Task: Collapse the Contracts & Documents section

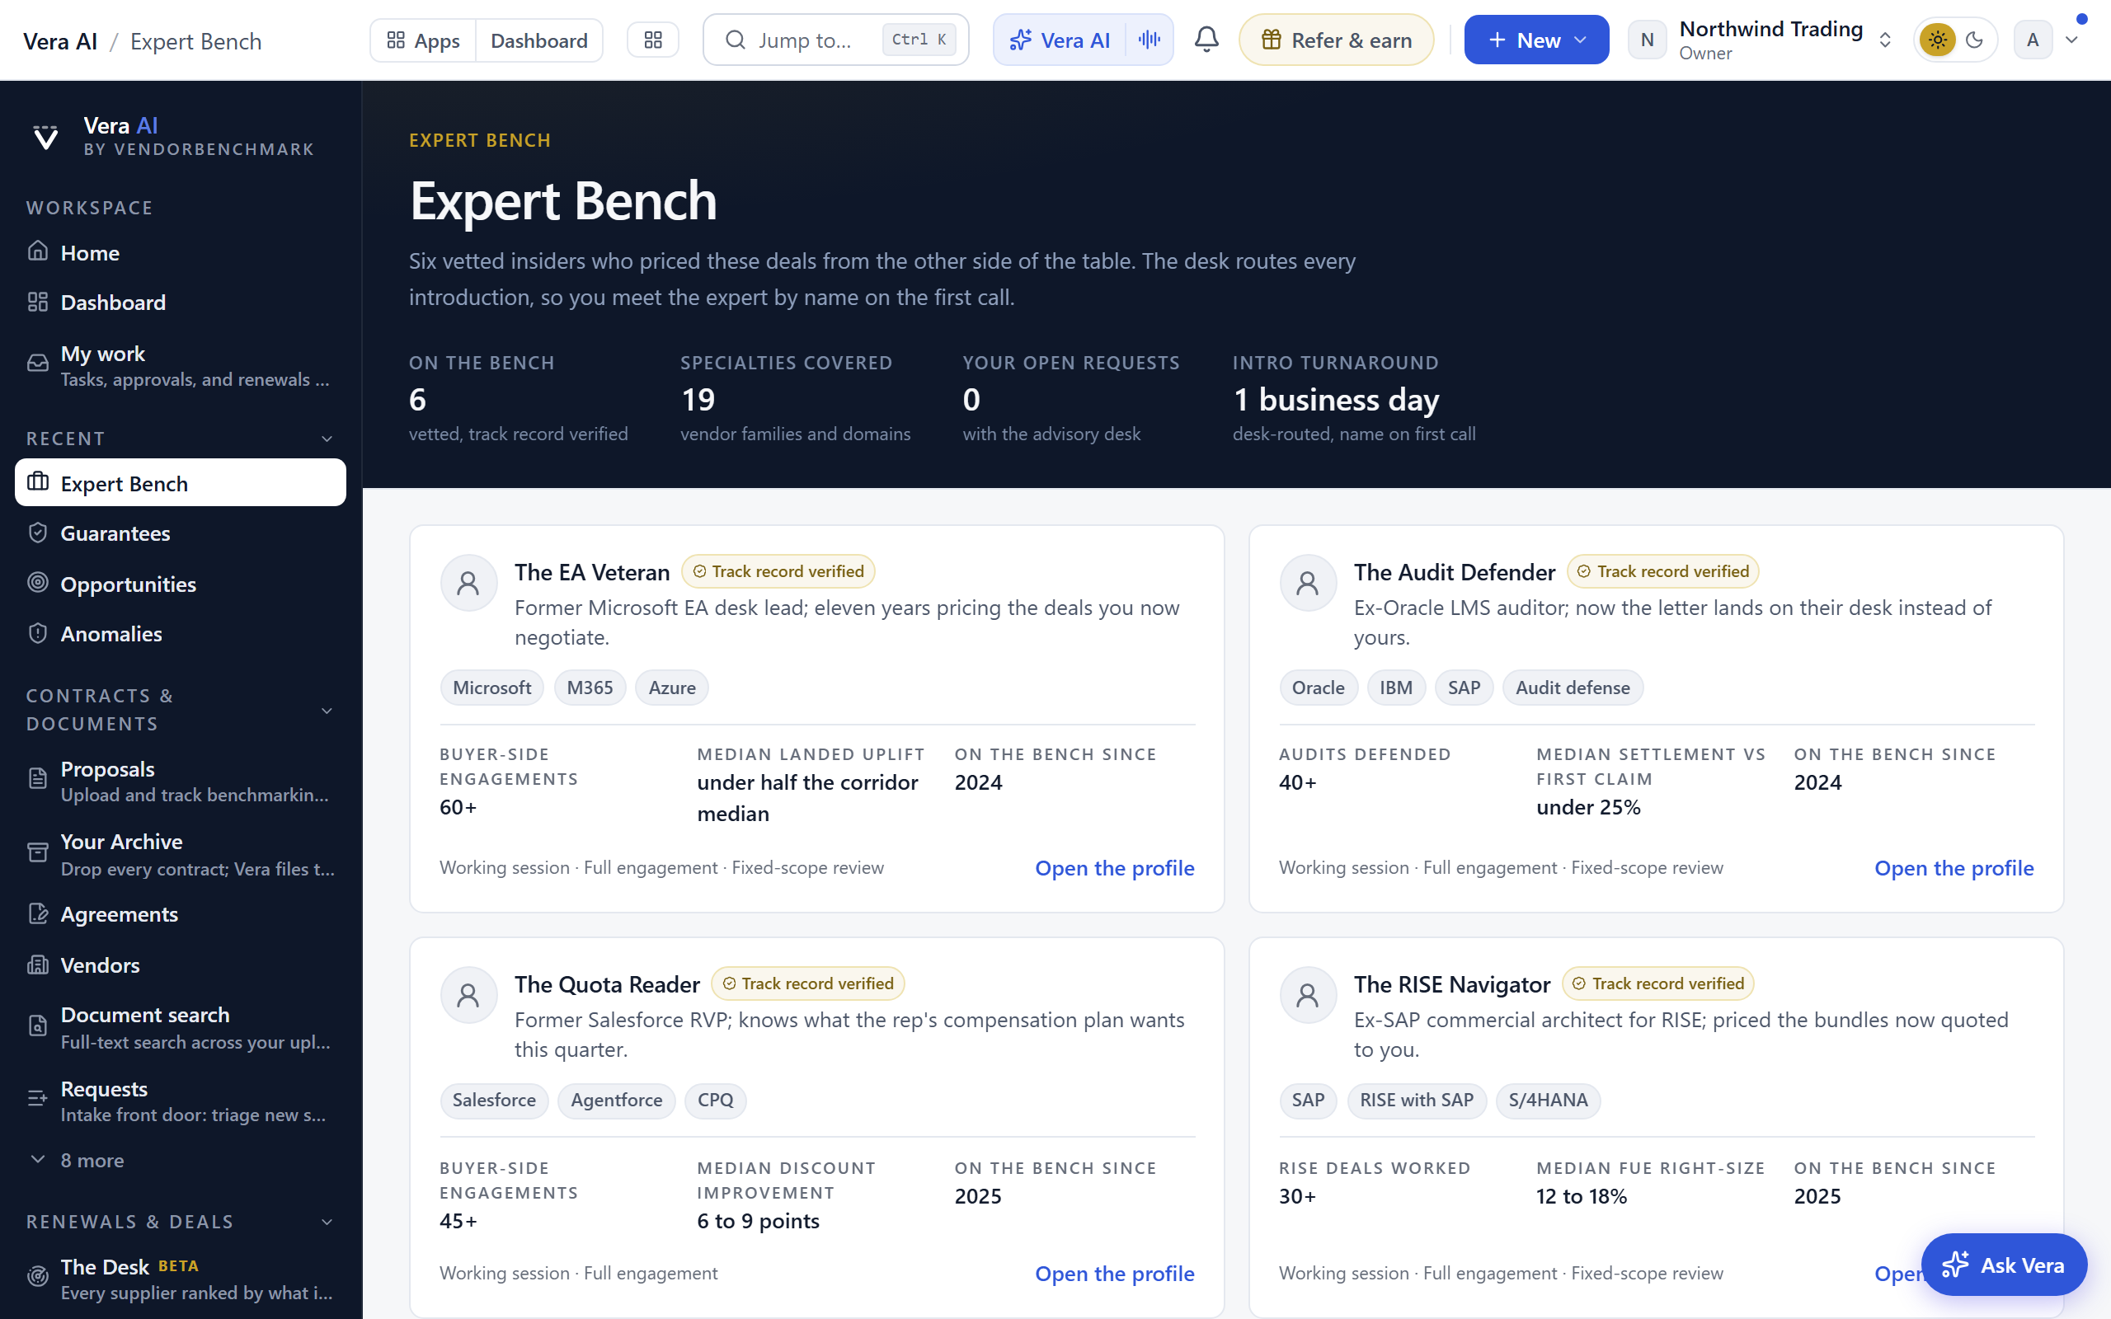Action: [x=327, y=710]
